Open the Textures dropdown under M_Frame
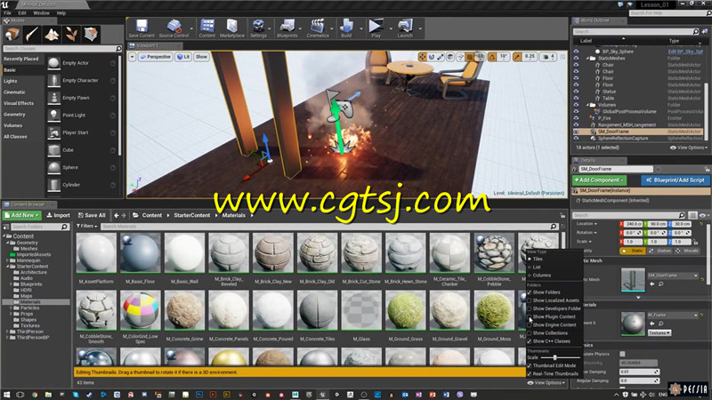The image size is (712, 400). pyautogui.click(x=659, y=332)
